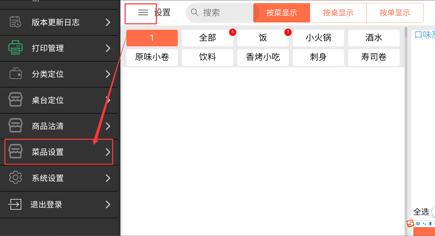
Task: Click the store icon beside 桌台定位
Action: (x=16, y=100)
